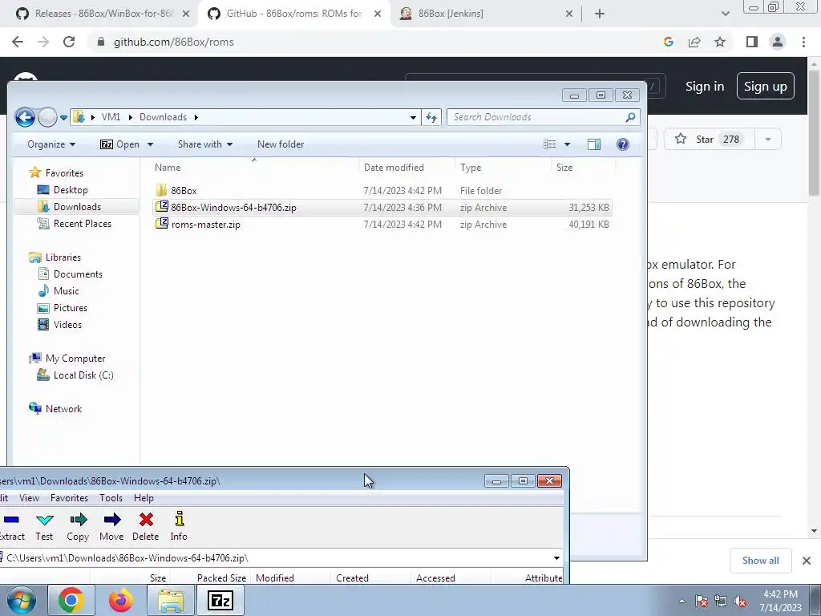Open the Help menu in 7-Zip

(144, 498)
